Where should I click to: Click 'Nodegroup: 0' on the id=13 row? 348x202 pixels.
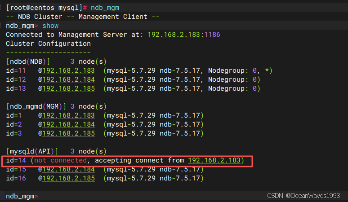[x=232, y=88]
